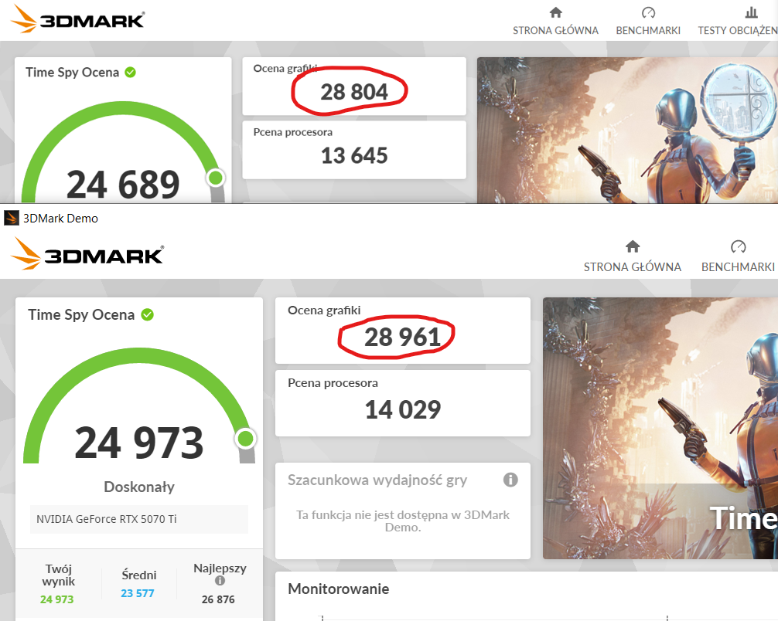Click the Benchmarki gauge icon in upper window
The image size is (778, 621).
coord(648,12)
